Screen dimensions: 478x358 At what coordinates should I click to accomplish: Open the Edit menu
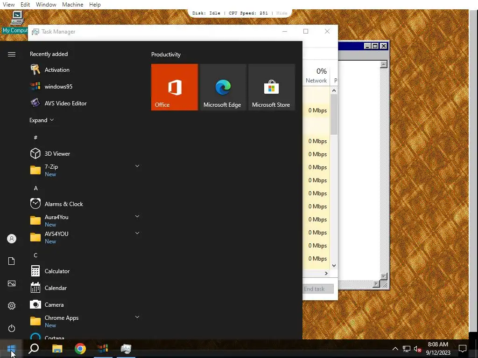(25, 5)
